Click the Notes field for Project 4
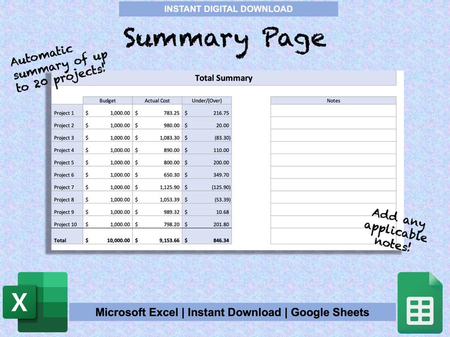Viewport: 450px width, 337px height. pos(333,148)
